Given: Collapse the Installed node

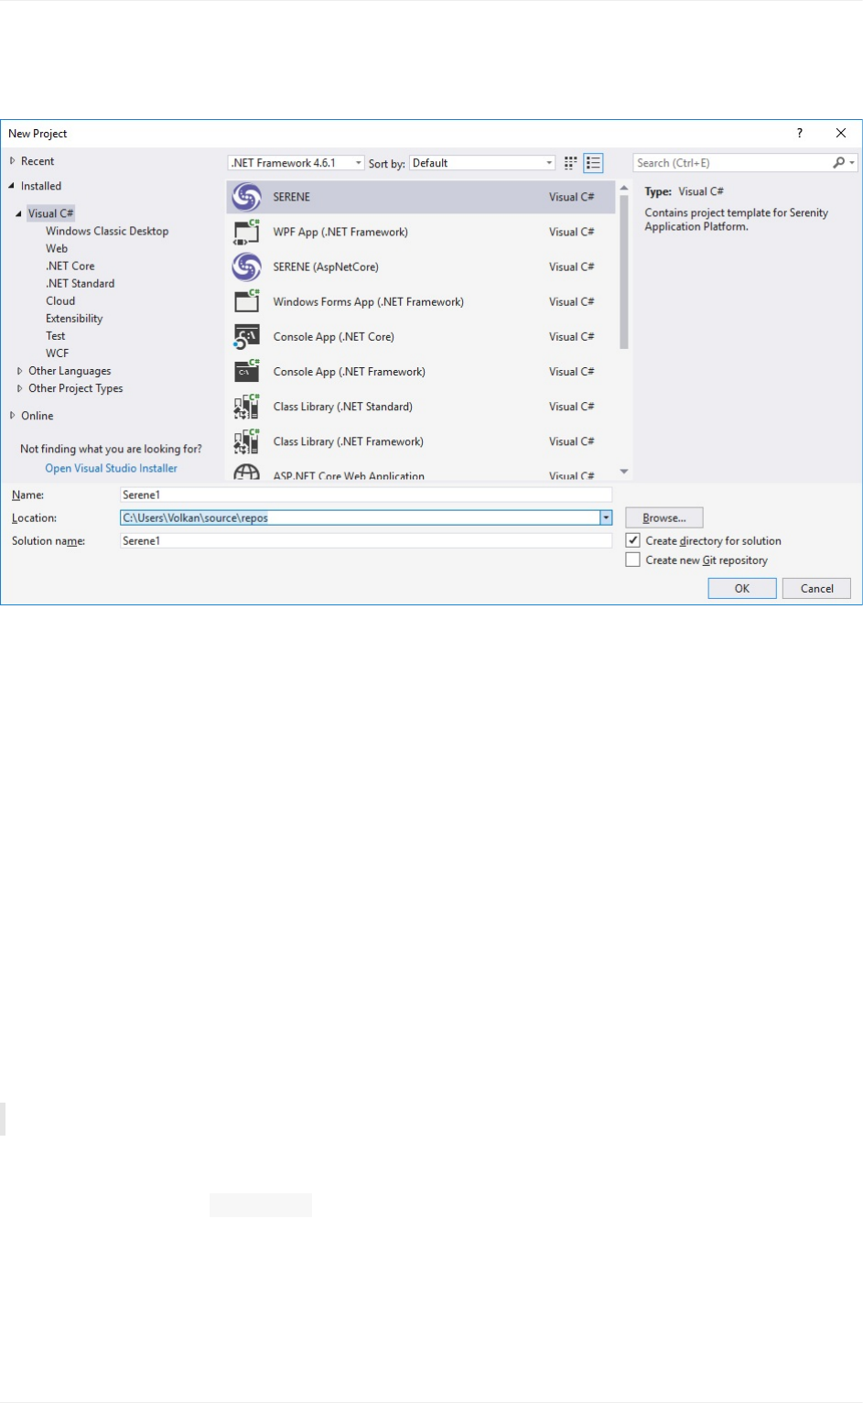Looking at the screenshot, I should pos(13,185).
